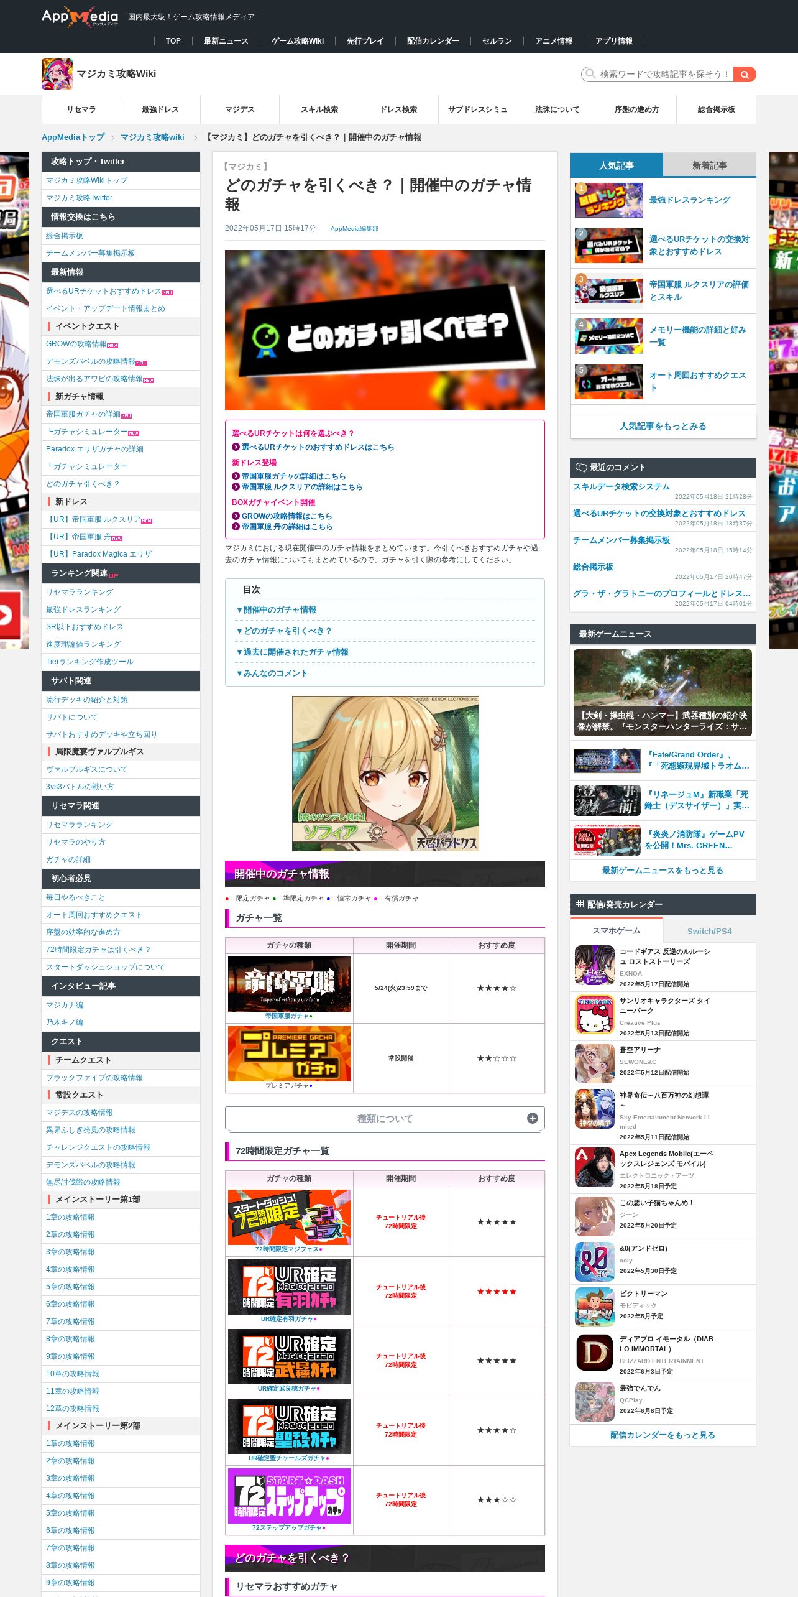
Task: Click the &0(アンドゼロ) app icon
Action: (x=595, y=1262)
